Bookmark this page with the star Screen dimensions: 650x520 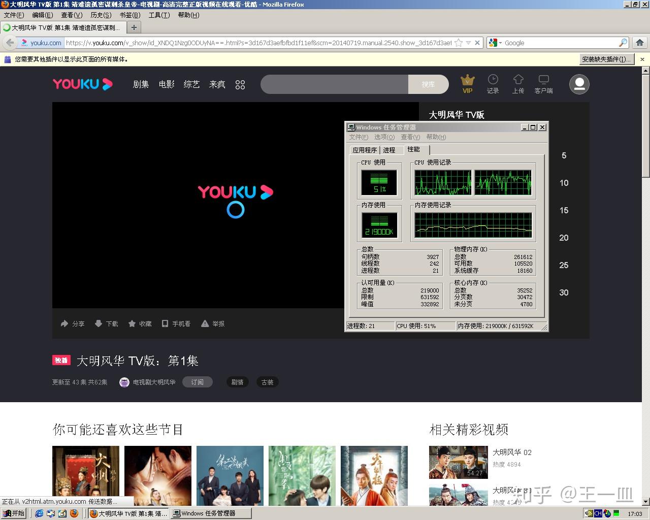[x=459, y=43]
